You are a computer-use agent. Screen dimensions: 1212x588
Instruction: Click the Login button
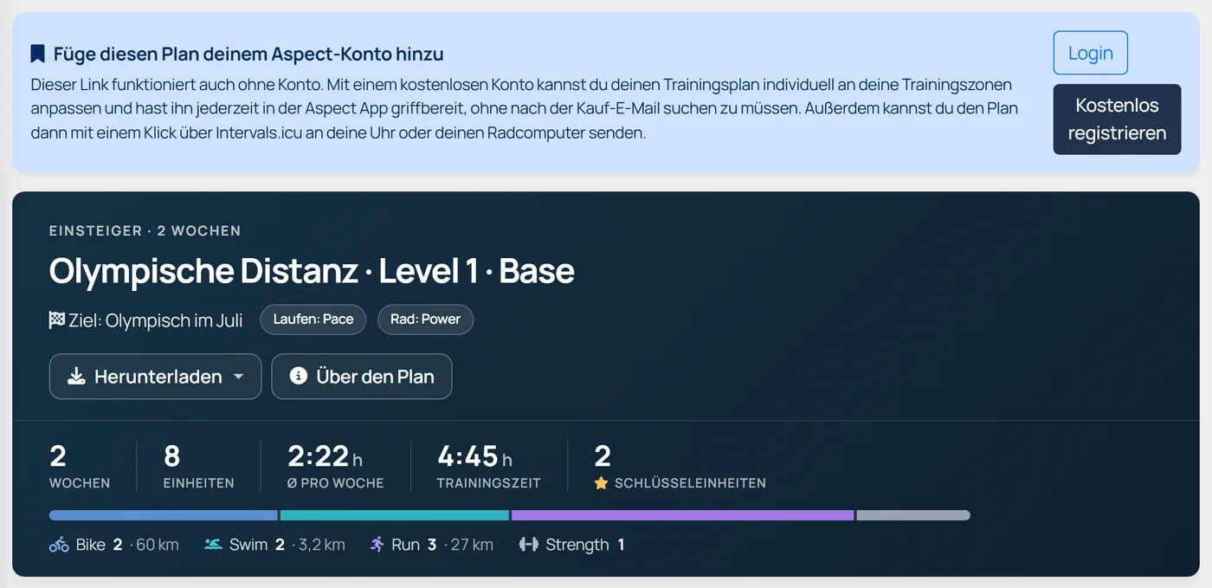pyautogui.click(x=1090, y=53)
